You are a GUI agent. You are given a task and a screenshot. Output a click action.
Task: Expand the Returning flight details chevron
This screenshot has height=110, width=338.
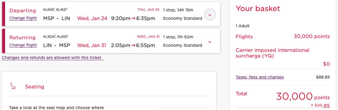coord(210,42)
